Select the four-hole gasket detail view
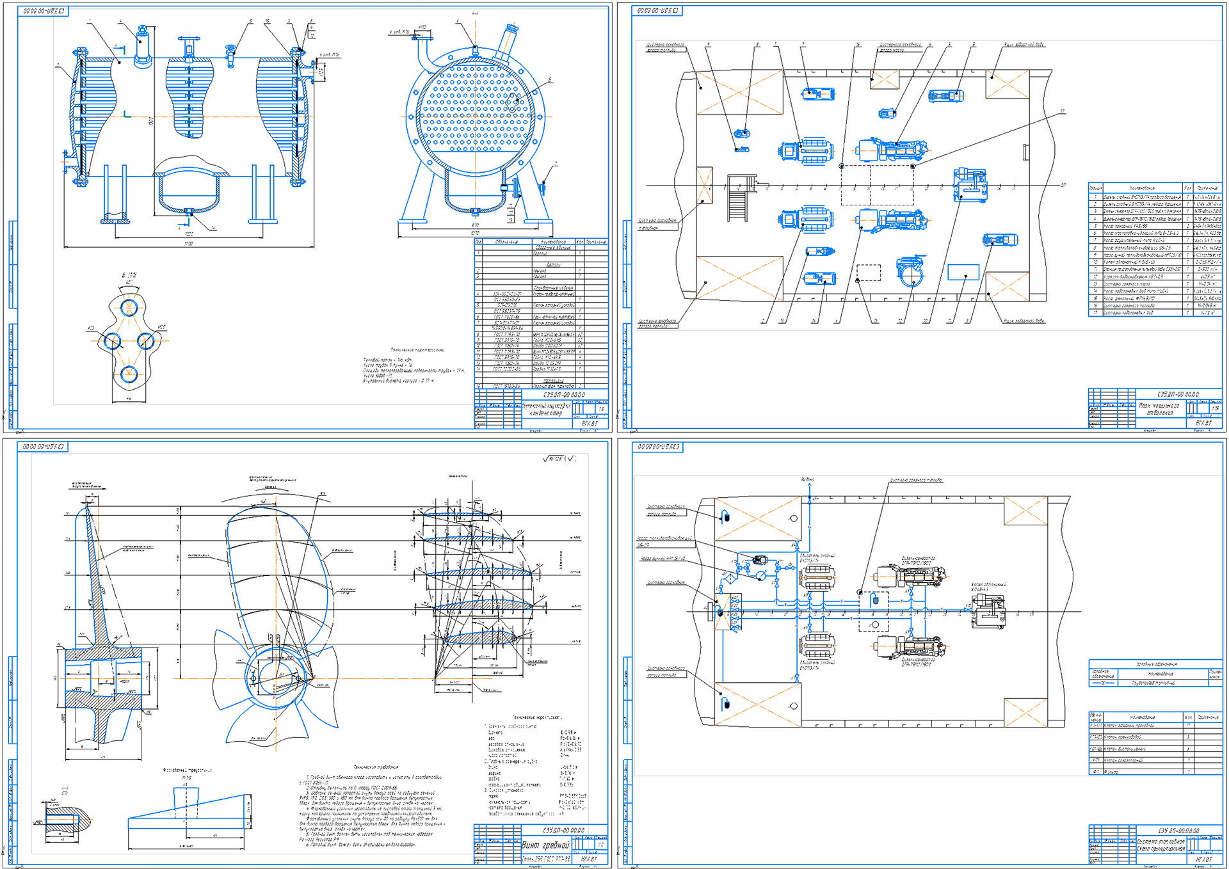 (129, 339)
